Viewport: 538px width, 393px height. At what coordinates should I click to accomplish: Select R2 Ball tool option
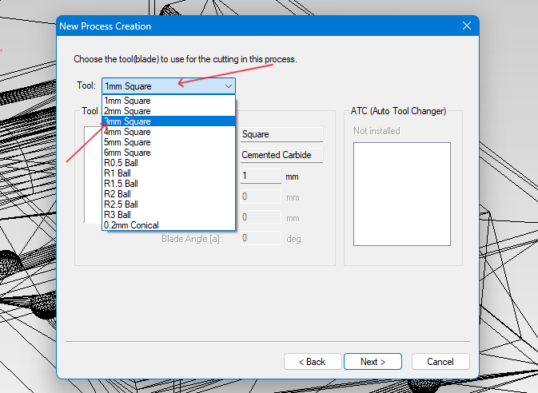[x=169, y=194]
